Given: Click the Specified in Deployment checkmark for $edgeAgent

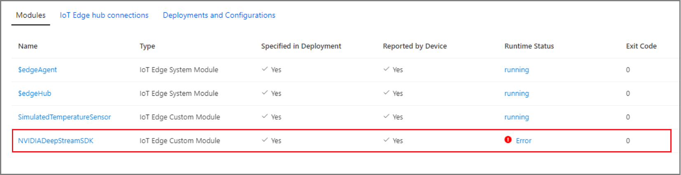Looking at the screenshot, I should (x=265, y=69).
